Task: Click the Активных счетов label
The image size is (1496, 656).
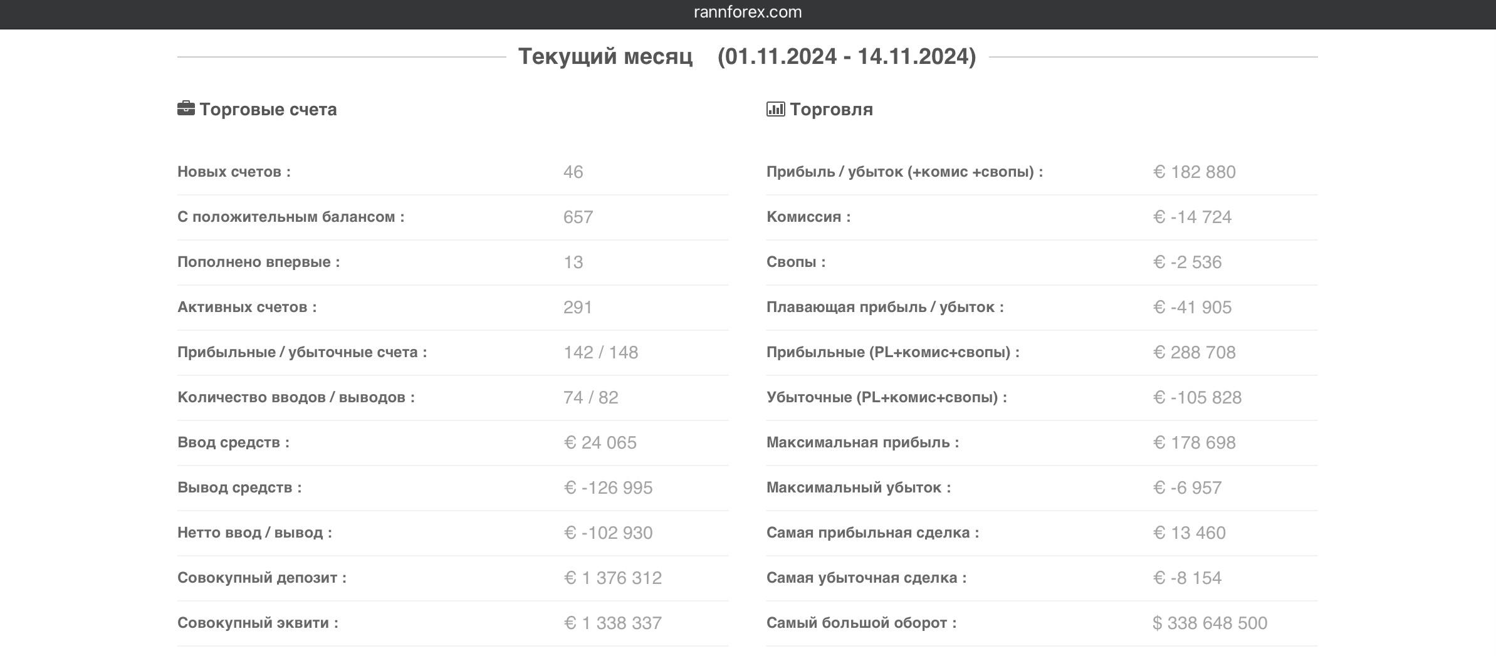Action: click(x=247, y=307)
